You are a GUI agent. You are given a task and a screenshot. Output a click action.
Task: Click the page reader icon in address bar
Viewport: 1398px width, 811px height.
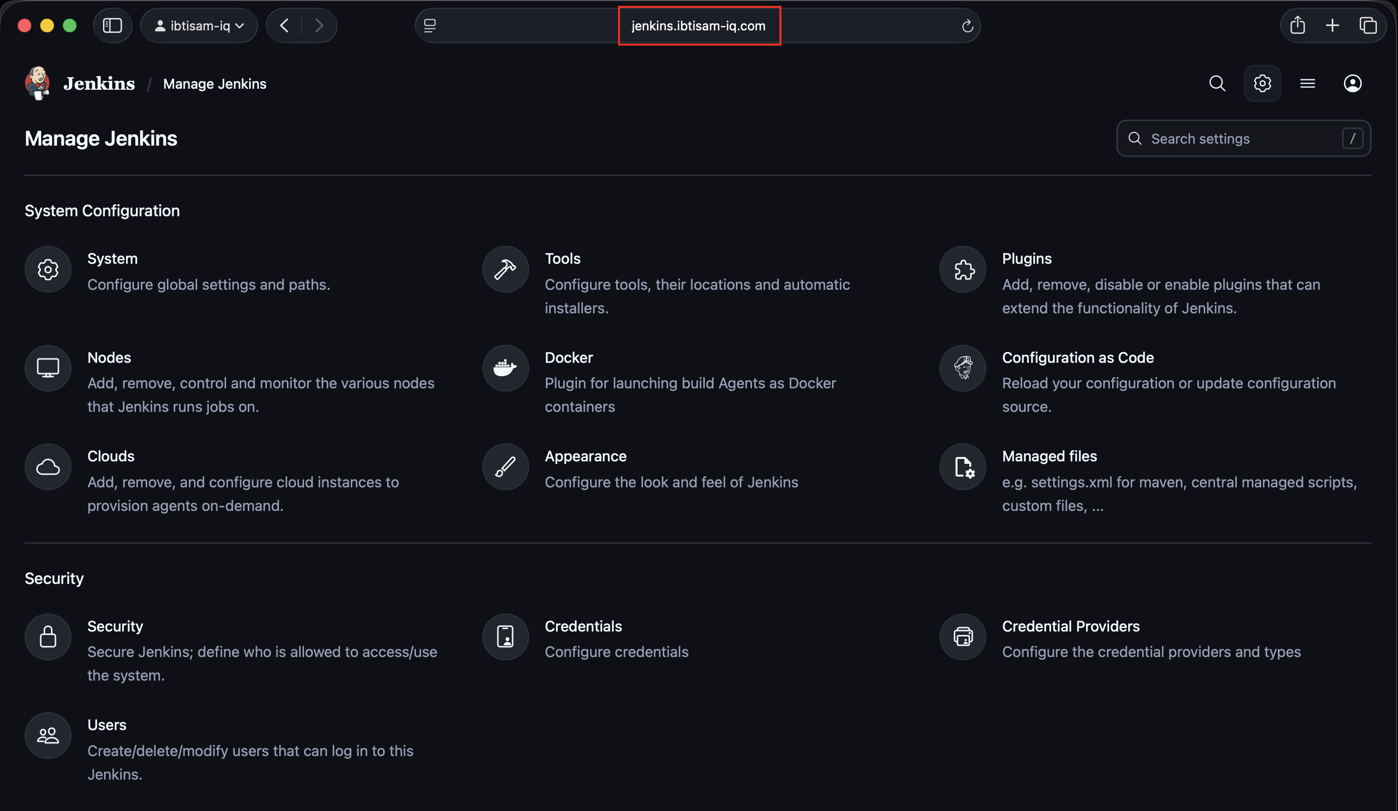[x=430, y=25]
